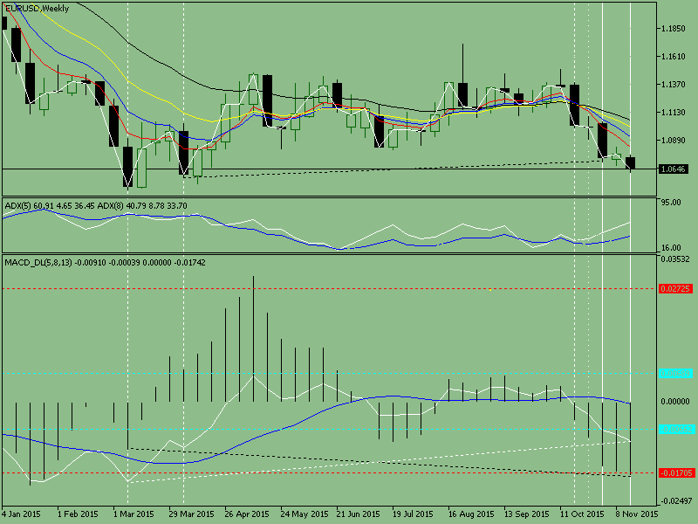Viewport: 698px width, 524px height.
Task: Click the 1 Feb 2015 date label
Action: (x=78, y=514)
